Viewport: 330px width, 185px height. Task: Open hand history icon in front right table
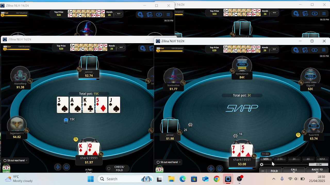click(305, 50)
